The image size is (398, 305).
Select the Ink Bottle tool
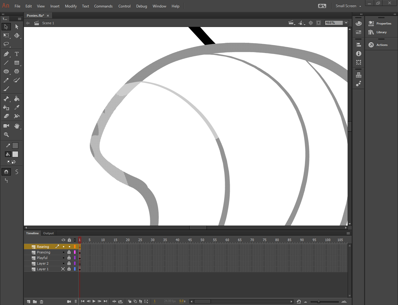(6, 107)
